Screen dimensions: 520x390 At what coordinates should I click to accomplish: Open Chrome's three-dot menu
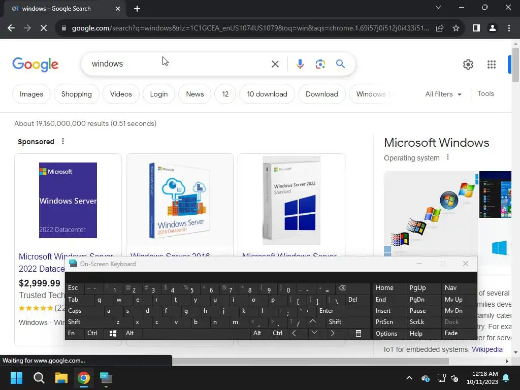click(x=509, y=28)
